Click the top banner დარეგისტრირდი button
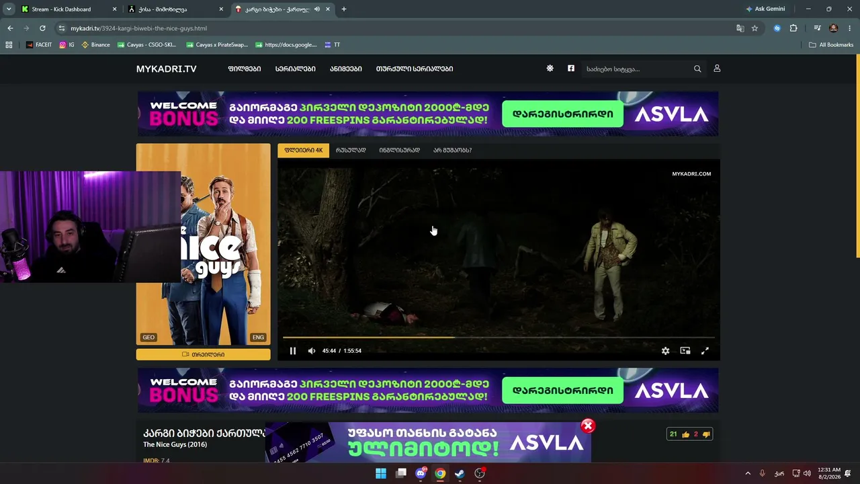860x484 pixels. point(562,114)
